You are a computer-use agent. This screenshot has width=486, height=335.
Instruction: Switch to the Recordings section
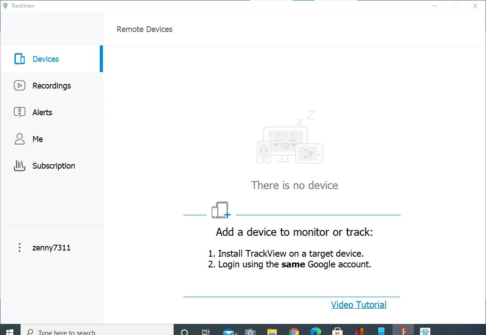(x=51, y=85)
